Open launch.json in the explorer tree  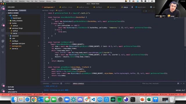[17, 18]
